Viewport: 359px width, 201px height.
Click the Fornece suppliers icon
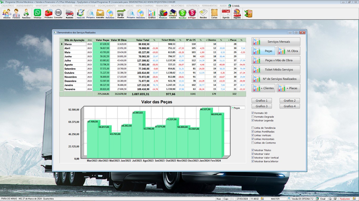click(x=16, y=14)
